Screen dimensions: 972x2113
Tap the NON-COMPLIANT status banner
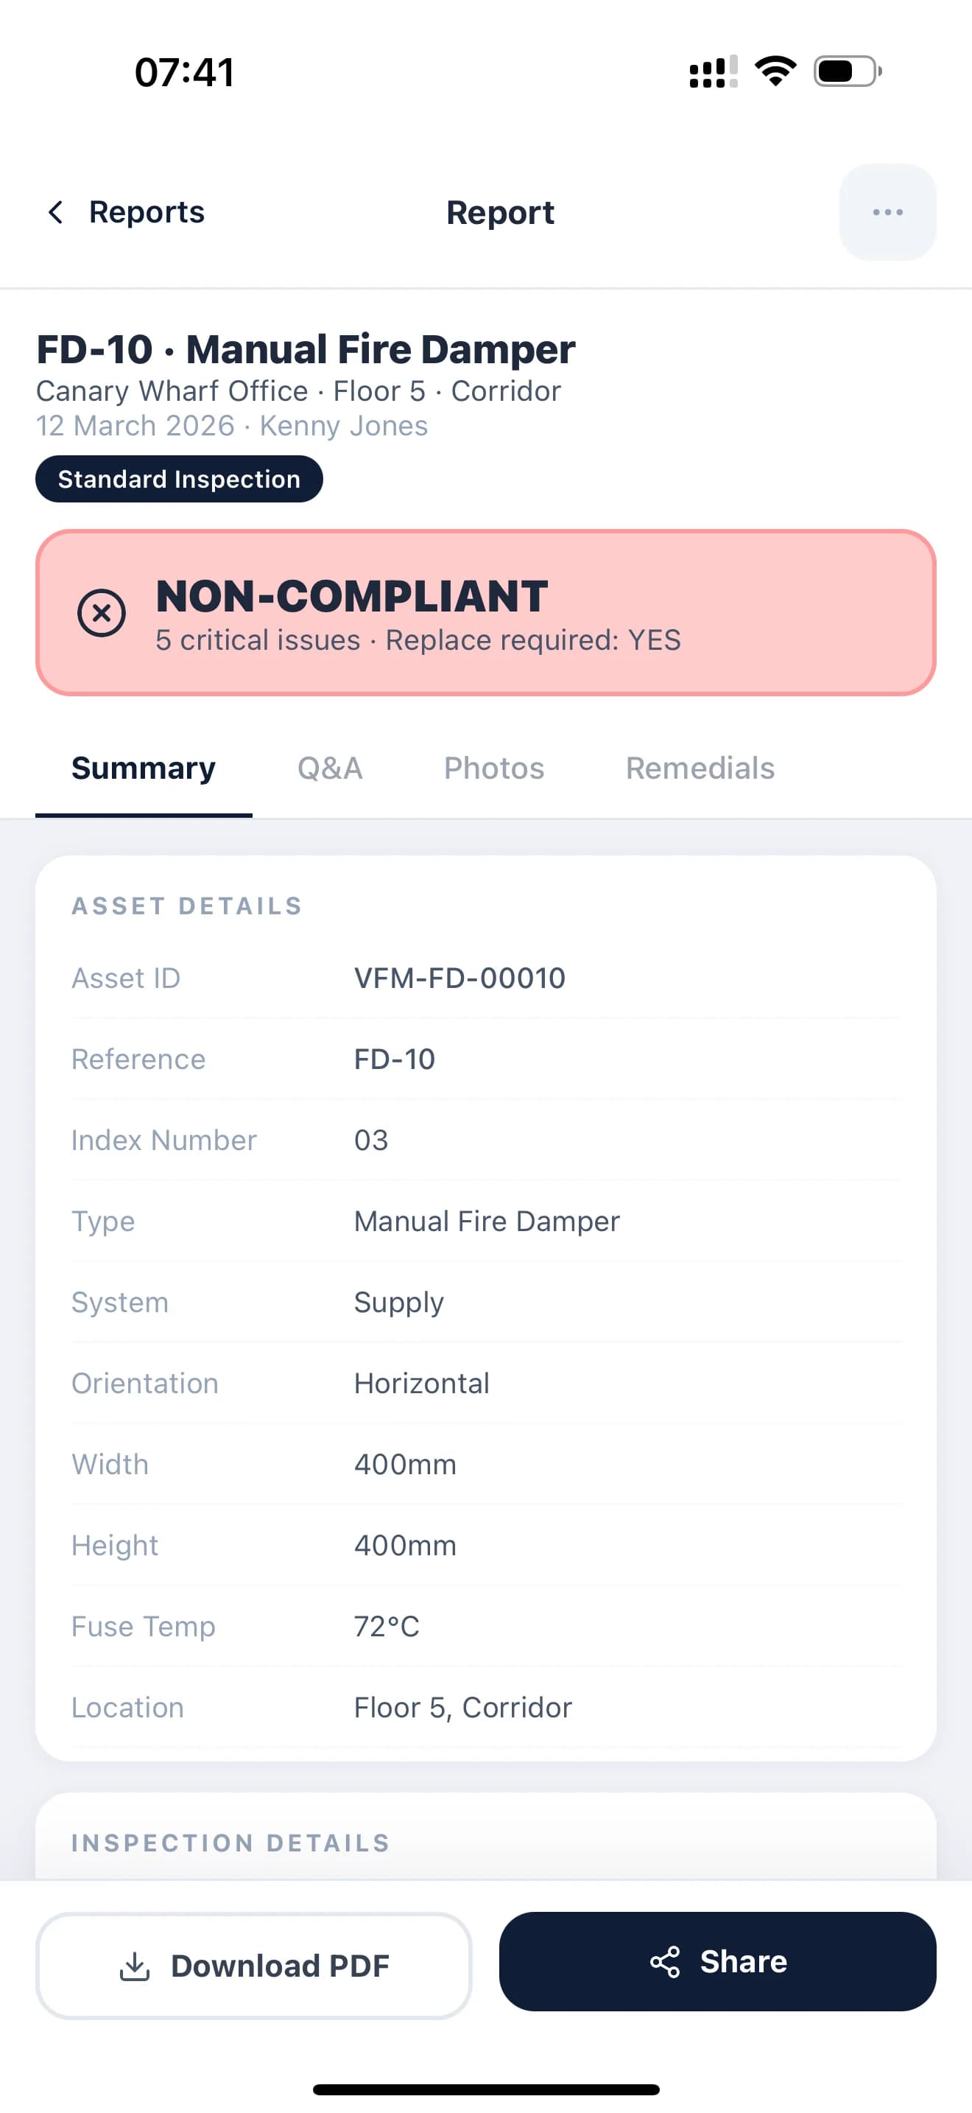click(485, 613)
